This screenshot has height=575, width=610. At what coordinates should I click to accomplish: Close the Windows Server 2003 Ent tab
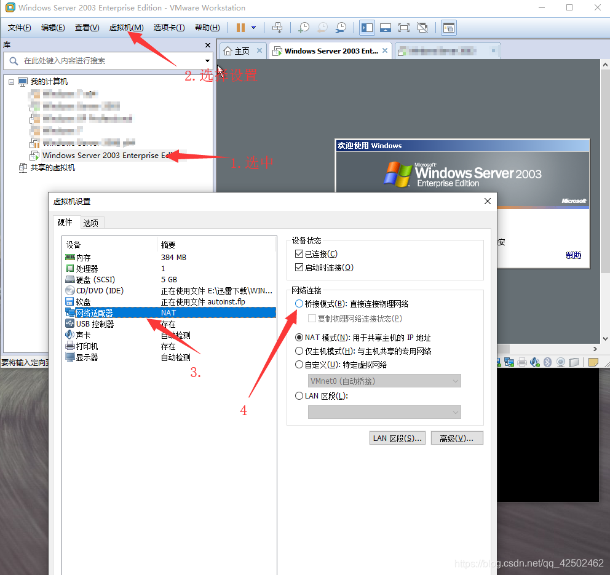point(385,50)
